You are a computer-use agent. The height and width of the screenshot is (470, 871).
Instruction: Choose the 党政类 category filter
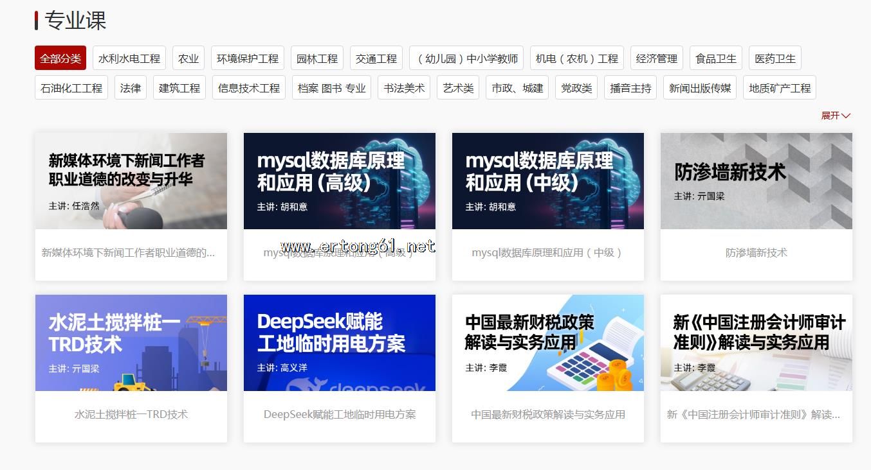(576, 88)
